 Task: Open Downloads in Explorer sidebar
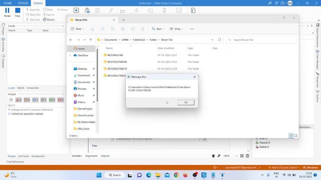pos(84,75)
